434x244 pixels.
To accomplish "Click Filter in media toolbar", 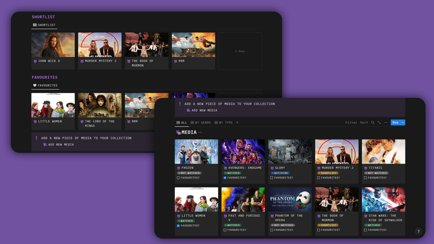I will (351, 123).
